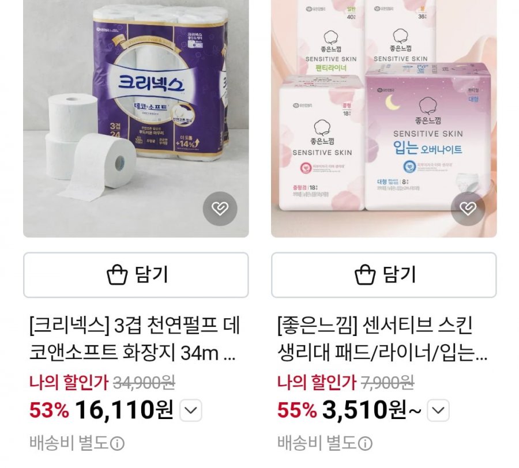Open [크리넥스] 3겹 천연펄프 product title
The image size is (519, 468).
134,339
